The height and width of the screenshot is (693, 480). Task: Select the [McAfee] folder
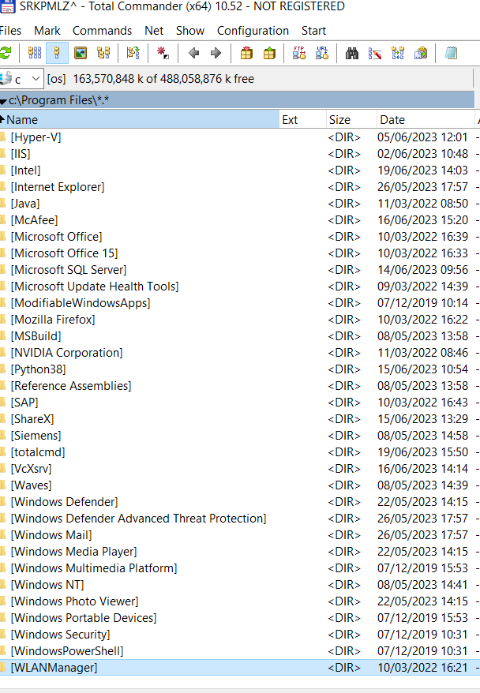(35, 220)
